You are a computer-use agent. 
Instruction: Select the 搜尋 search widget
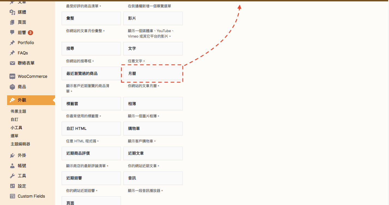tap(91, 49)
